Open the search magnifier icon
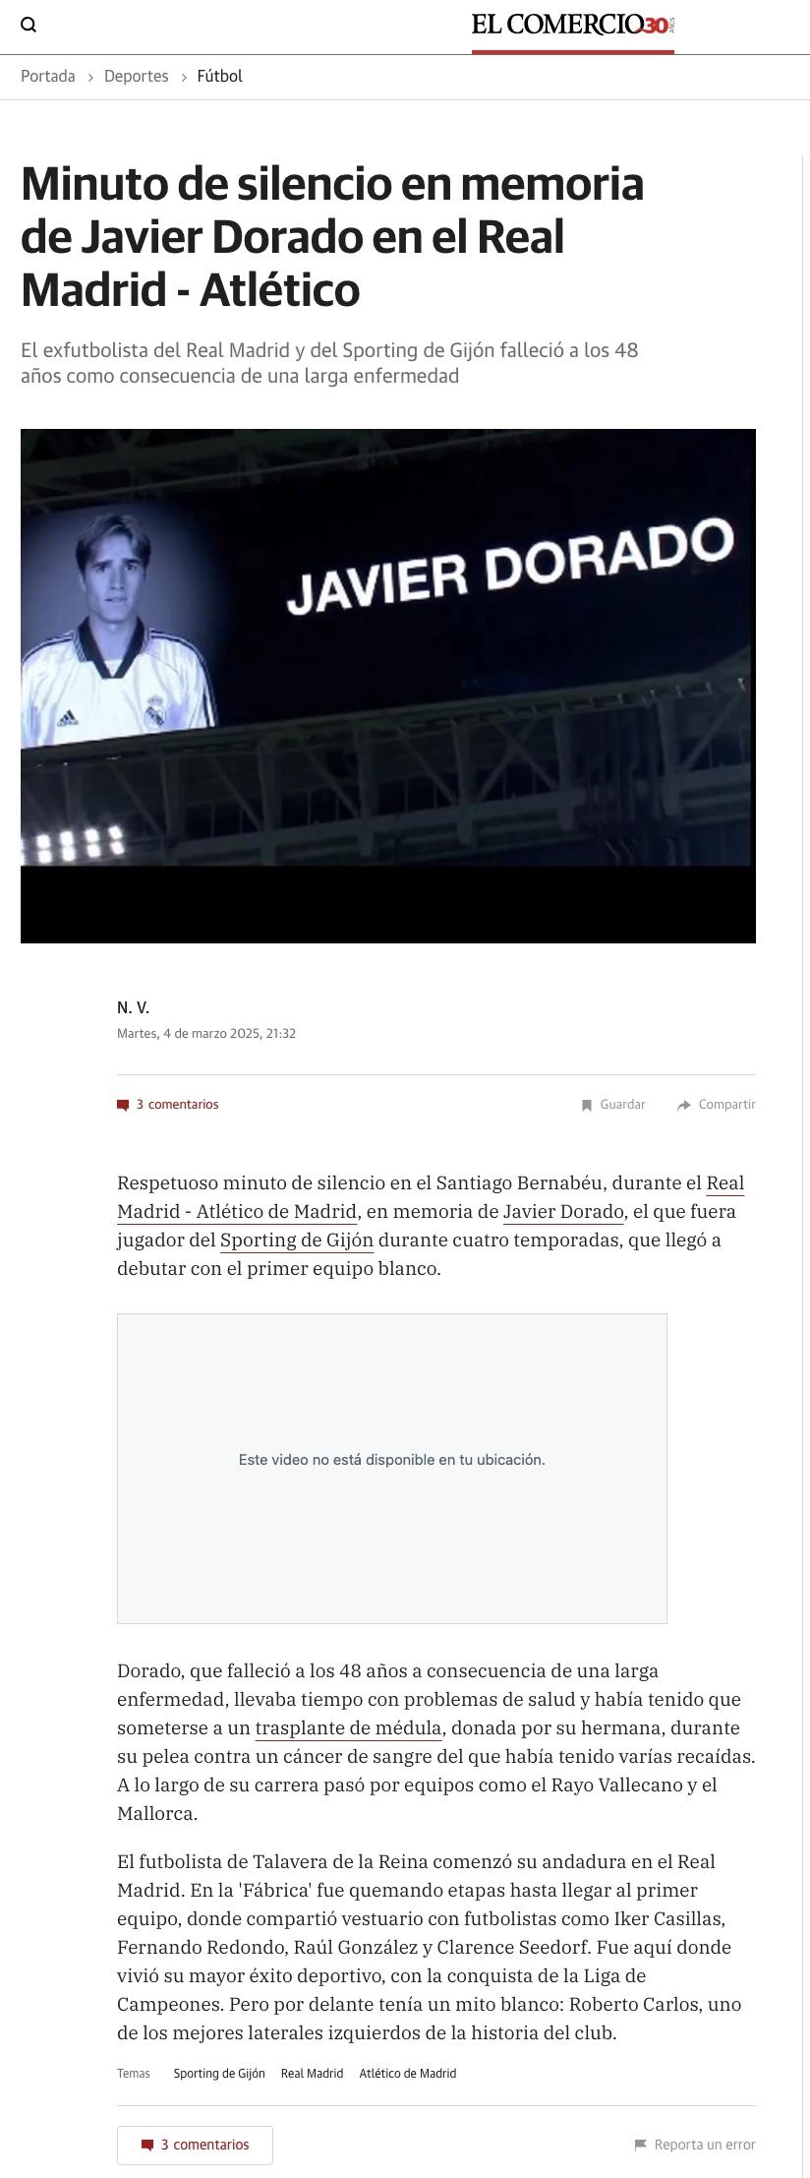This screenshot has width=810, height=2178. tap(29, 25)
